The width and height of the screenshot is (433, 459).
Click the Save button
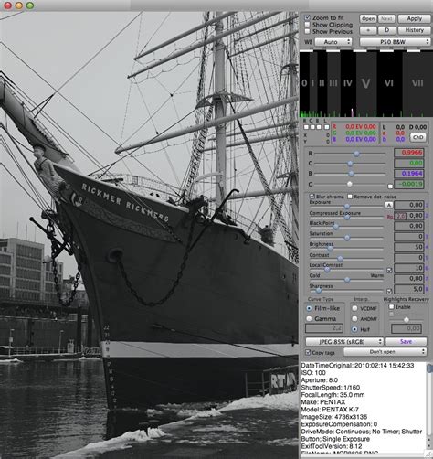[x=406, y=341]
